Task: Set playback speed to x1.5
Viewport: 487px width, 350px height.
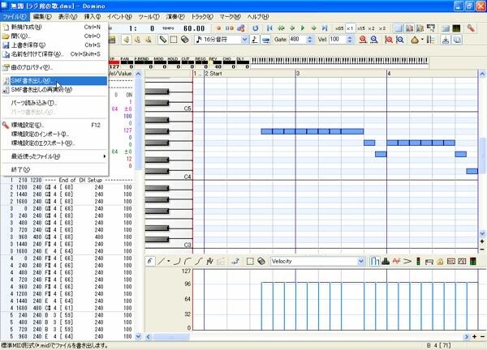Action: coord(360,28)
